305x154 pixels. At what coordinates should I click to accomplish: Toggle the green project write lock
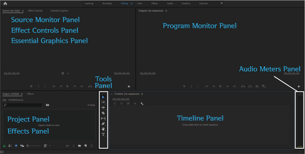(x=4, y=146)
